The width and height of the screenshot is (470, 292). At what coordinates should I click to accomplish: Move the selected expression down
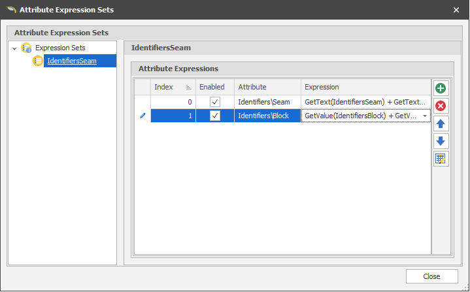pyautogui.click(x=441, y=141)
